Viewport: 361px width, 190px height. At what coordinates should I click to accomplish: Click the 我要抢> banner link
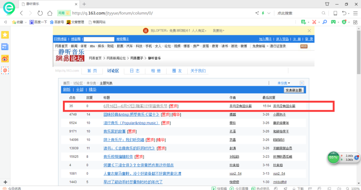tap(219, 31)
